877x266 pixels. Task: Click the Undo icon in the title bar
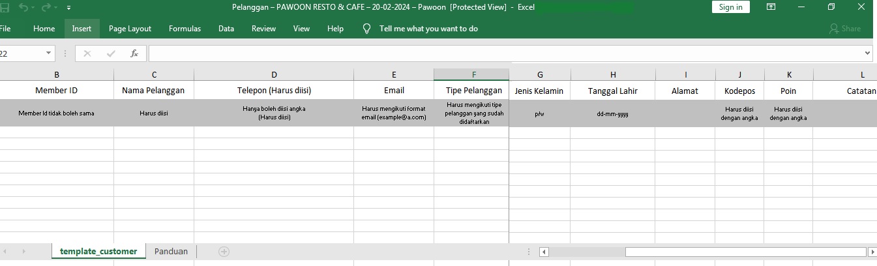[24, 7]
